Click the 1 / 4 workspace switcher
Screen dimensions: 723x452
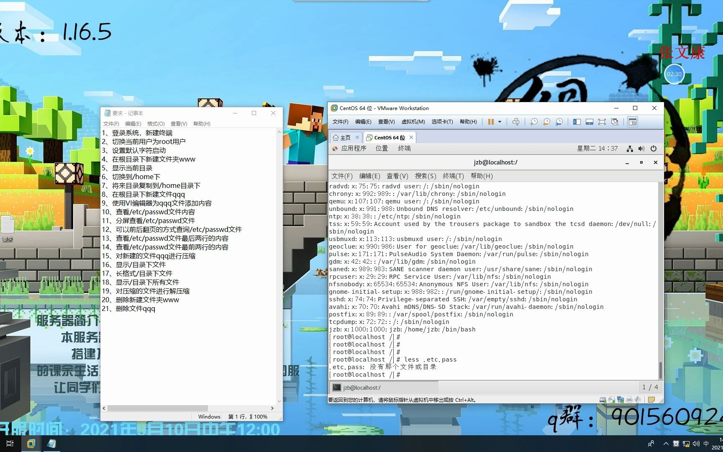650,387
